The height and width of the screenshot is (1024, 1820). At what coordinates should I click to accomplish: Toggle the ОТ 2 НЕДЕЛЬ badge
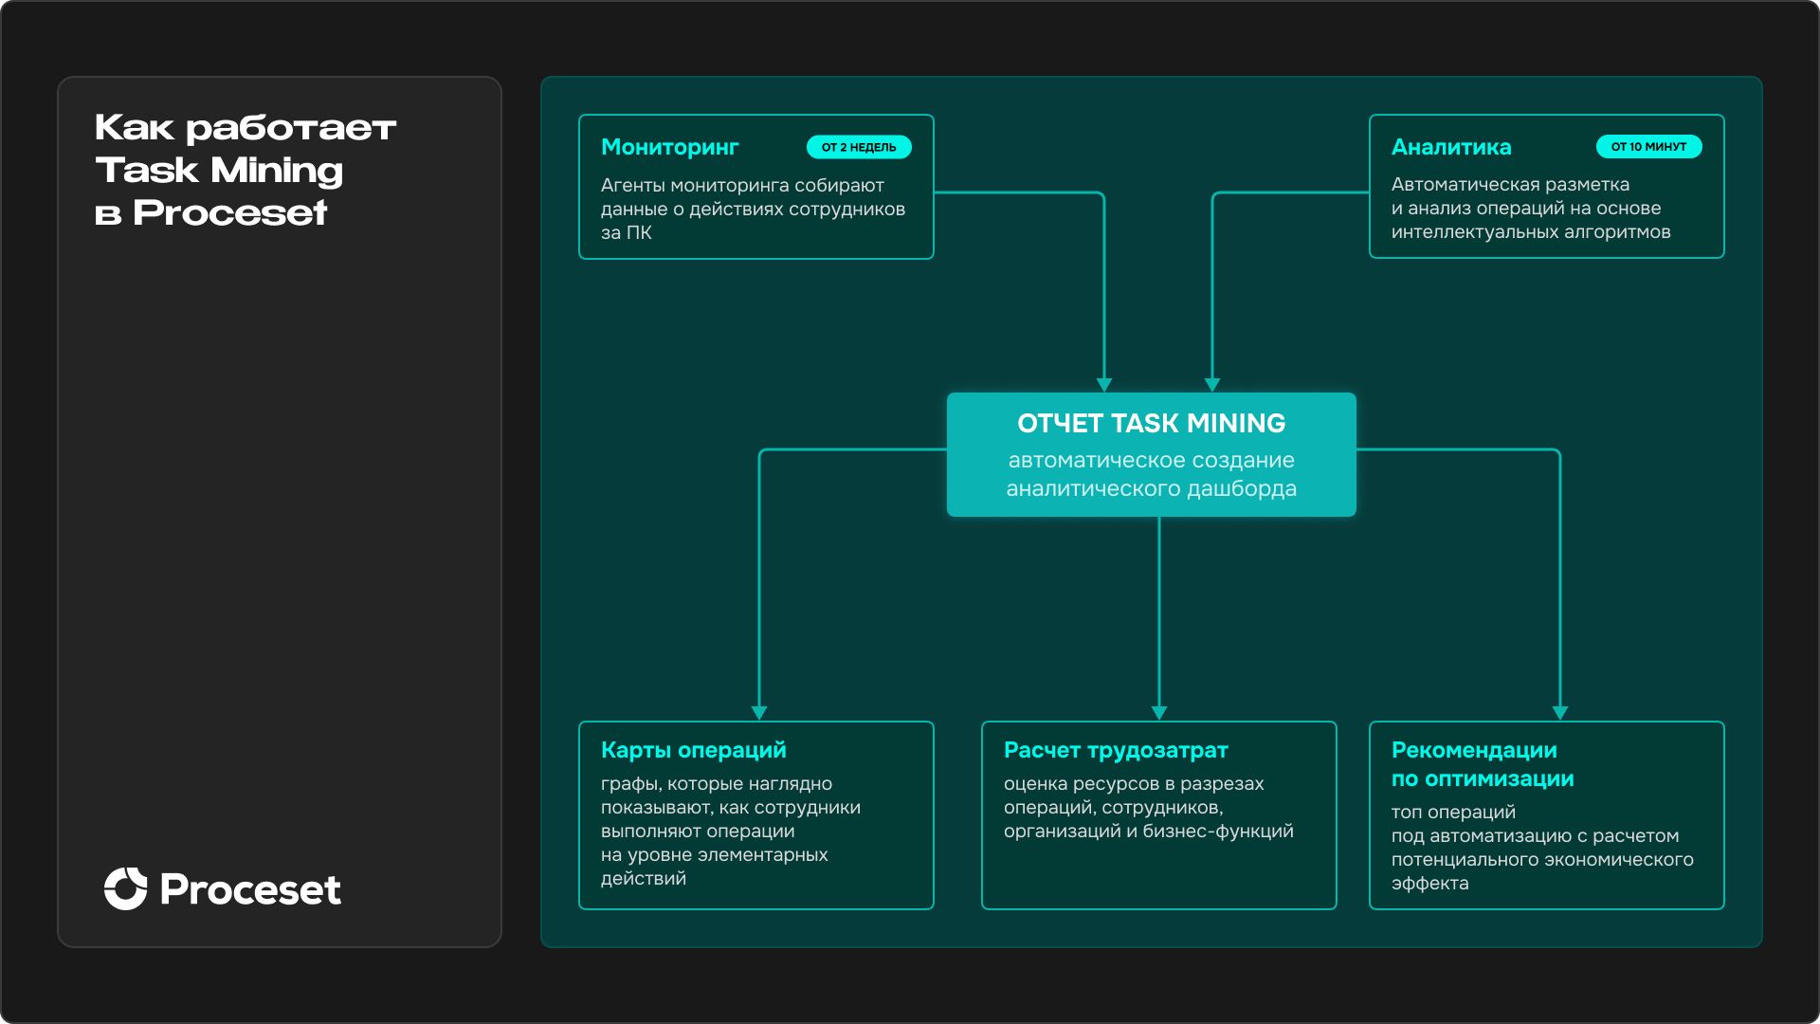click(x=858, y=147)
